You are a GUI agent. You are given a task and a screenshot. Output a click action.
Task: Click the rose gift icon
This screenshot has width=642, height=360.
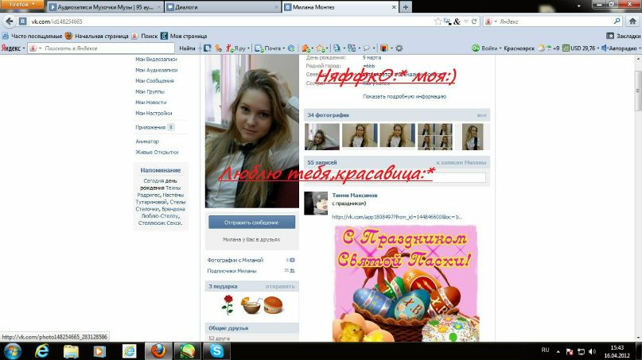pos(228,305)
